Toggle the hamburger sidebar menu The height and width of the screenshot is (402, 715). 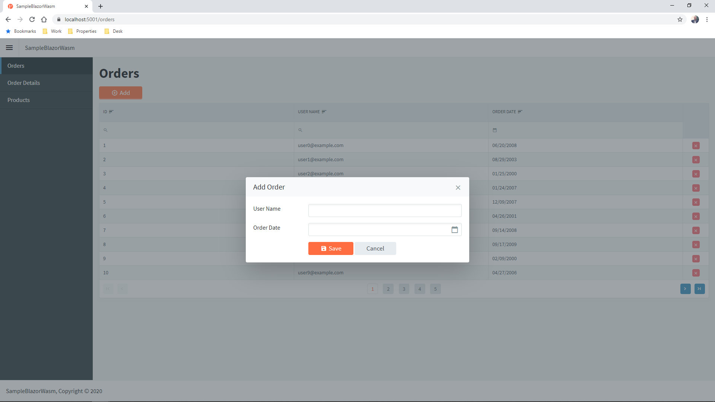9,48
